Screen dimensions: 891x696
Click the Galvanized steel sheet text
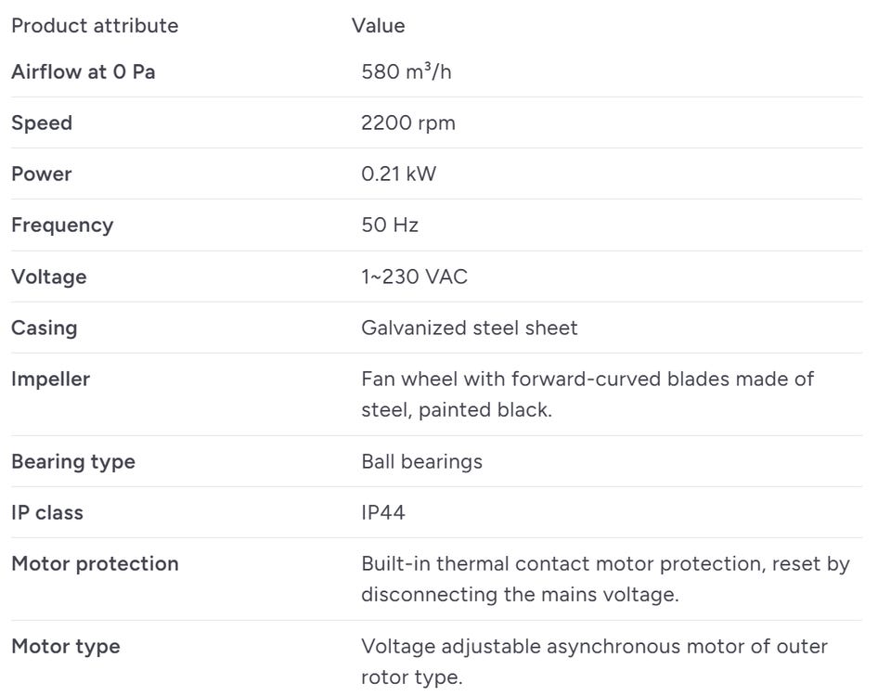click(x=470, y=328)
